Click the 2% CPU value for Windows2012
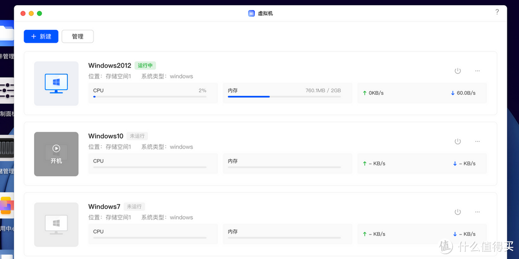Viewport: 519px width, 259px height. coord(203,90)
